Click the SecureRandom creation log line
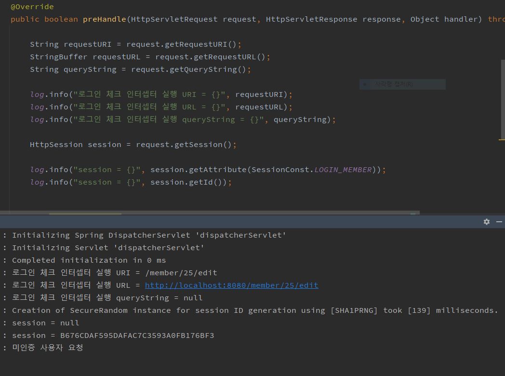The height and width of the screenshot is (376, 505). pos(254,310)
